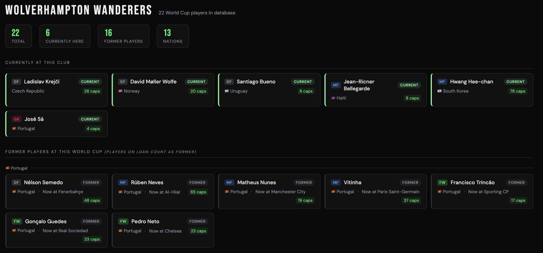Click the Haiti flag on Bellegarde's card
This screenshot has width=543, height=253.
point(333,98)
